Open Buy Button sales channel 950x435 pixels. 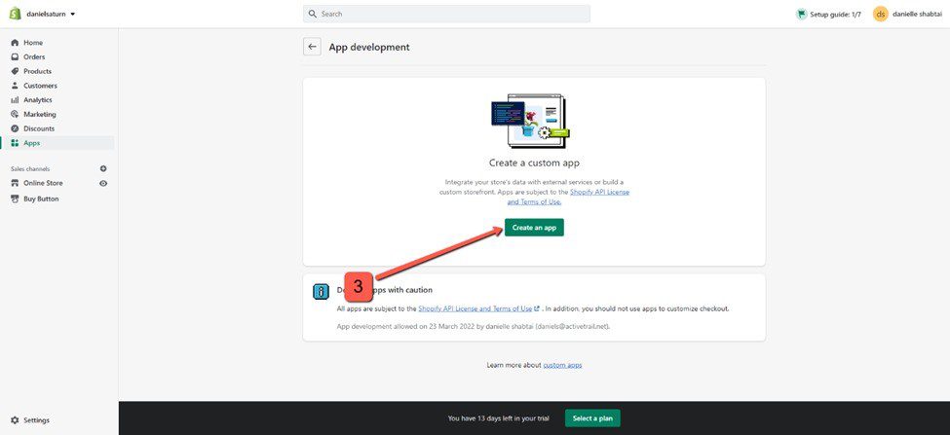coord(41,199)
